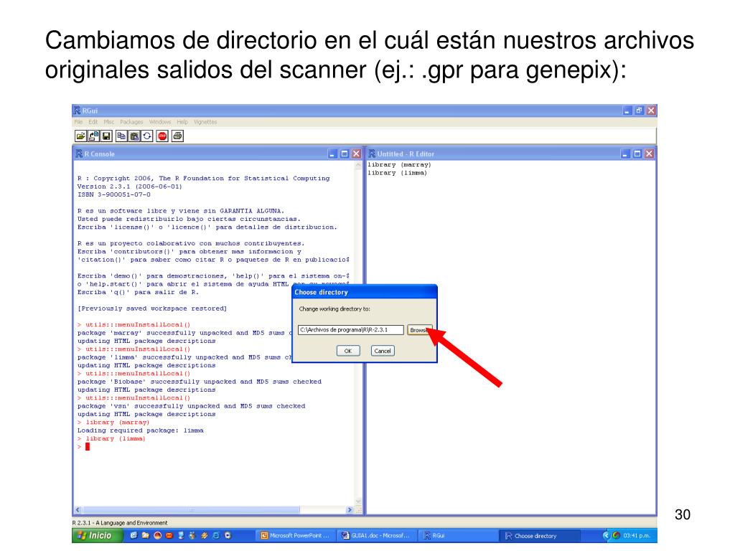Switch to GUIA1.doc taskbar button
Viewport: 735px width, 551px height.
click(376, 535)
